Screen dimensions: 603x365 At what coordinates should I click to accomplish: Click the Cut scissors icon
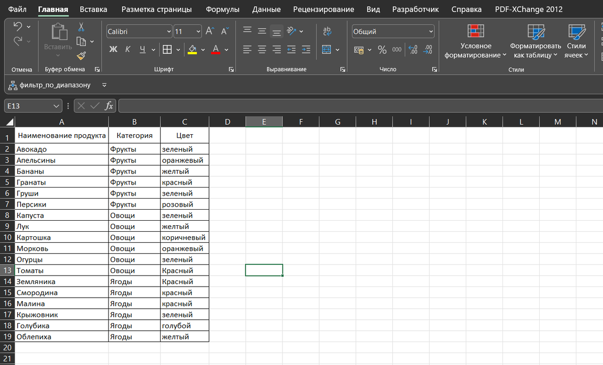pyautogui.click(x=81, y=26)
